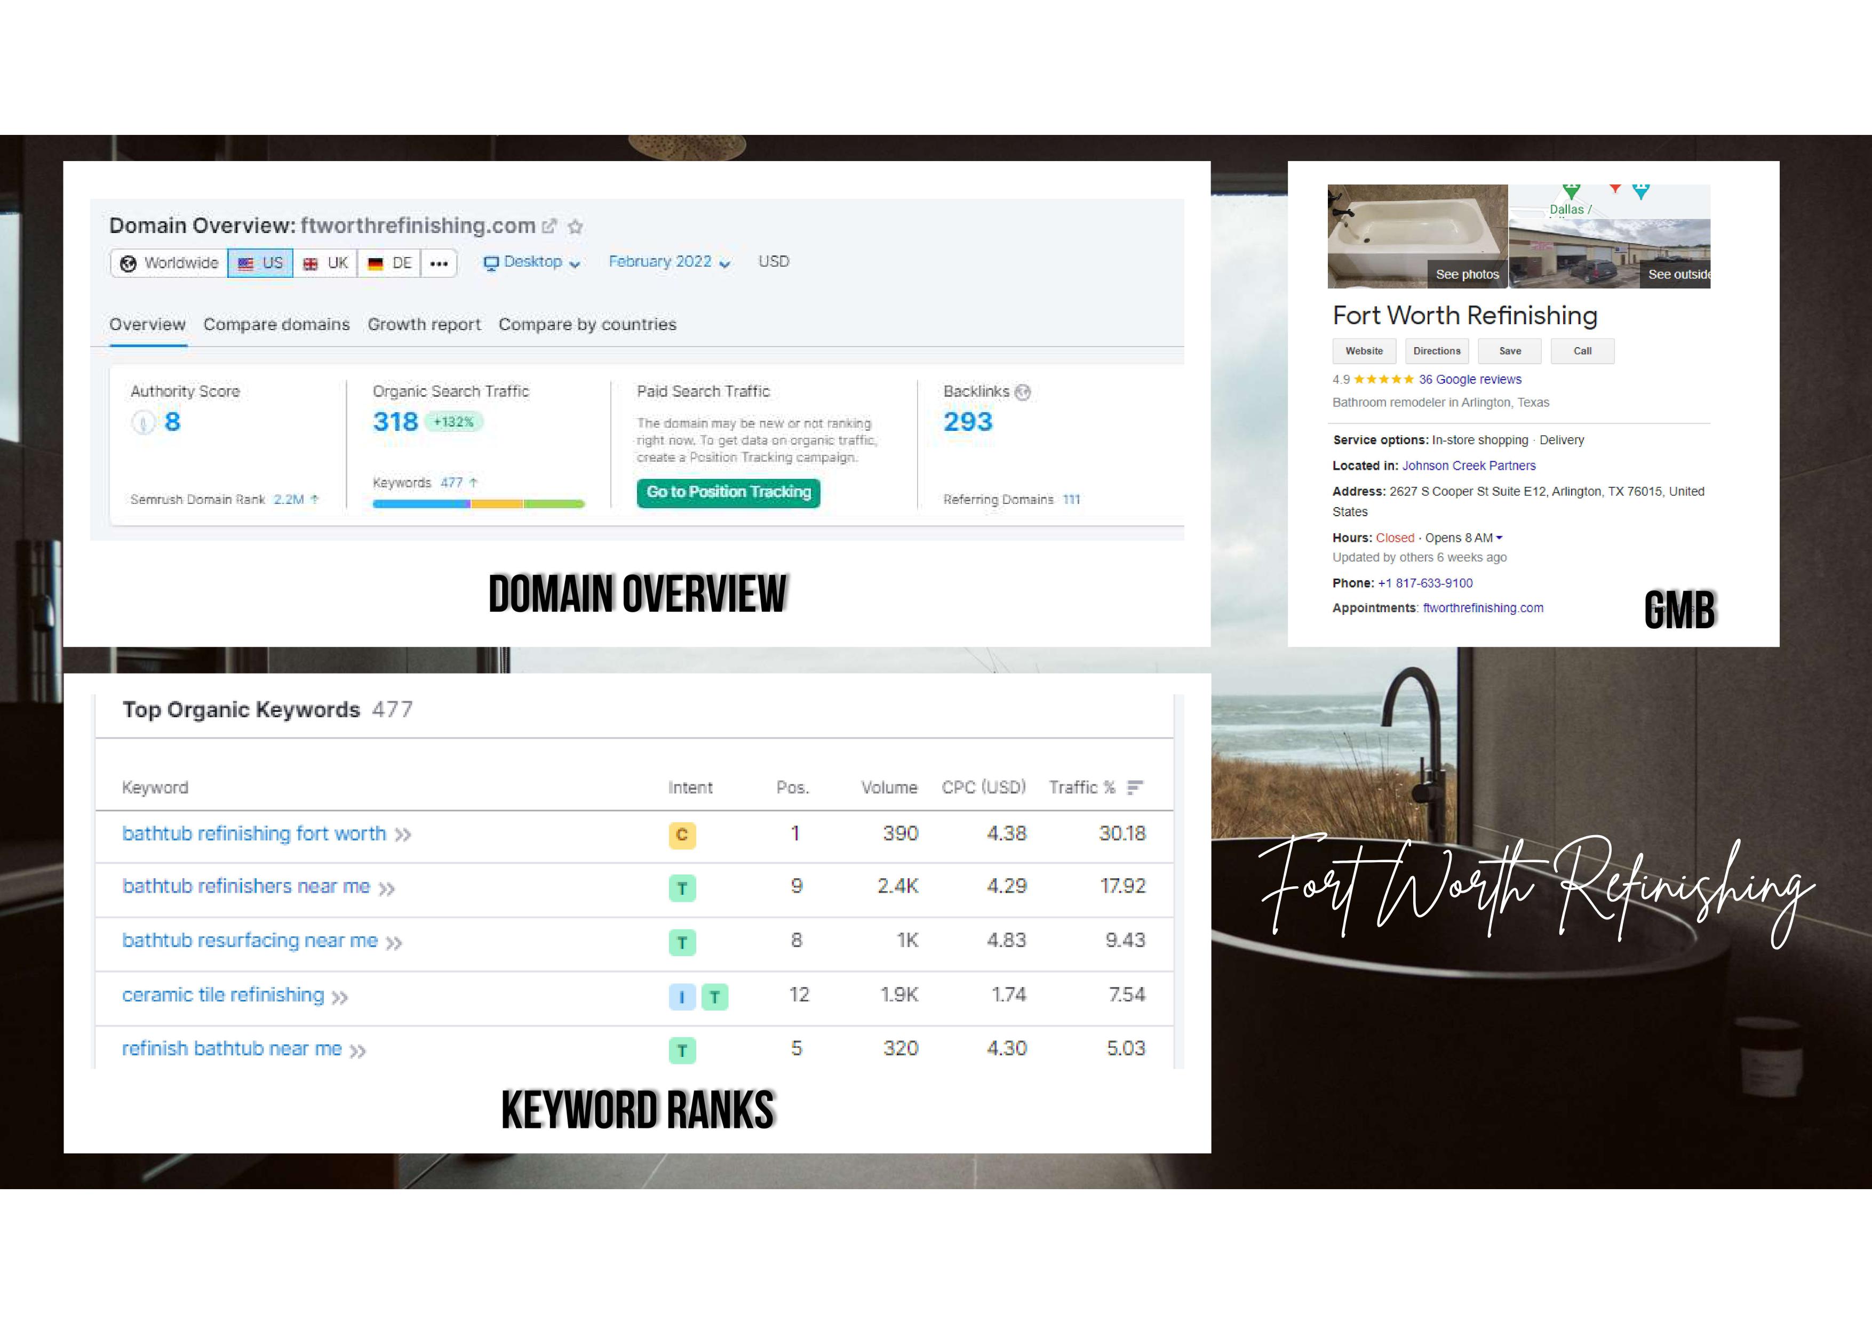Image resolution: width=1872 pixels, height=1323 pixels.
Task: Switch to the Compare domains tab
Action: click(276, 324)
